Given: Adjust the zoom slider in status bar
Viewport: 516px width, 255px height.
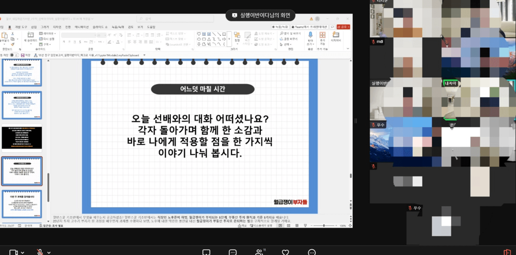Looking at the screenshot, I should pyautogui.click(x=324, y=225).
